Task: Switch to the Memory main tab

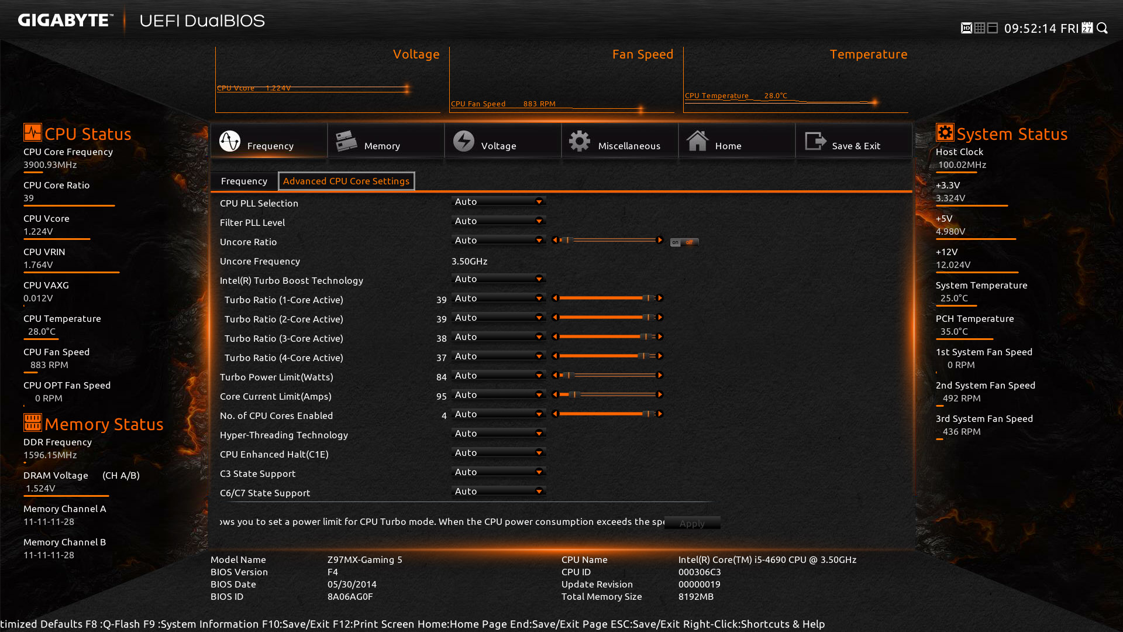Action: pyautogui.click(x=386, y=140)
